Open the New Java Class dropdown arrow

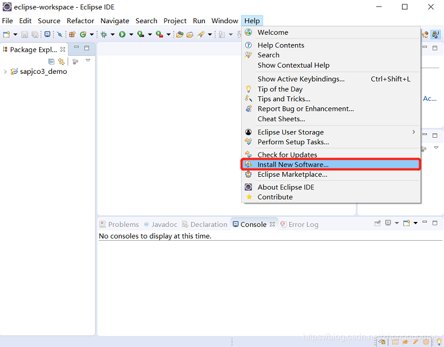(x=92, y=35)
